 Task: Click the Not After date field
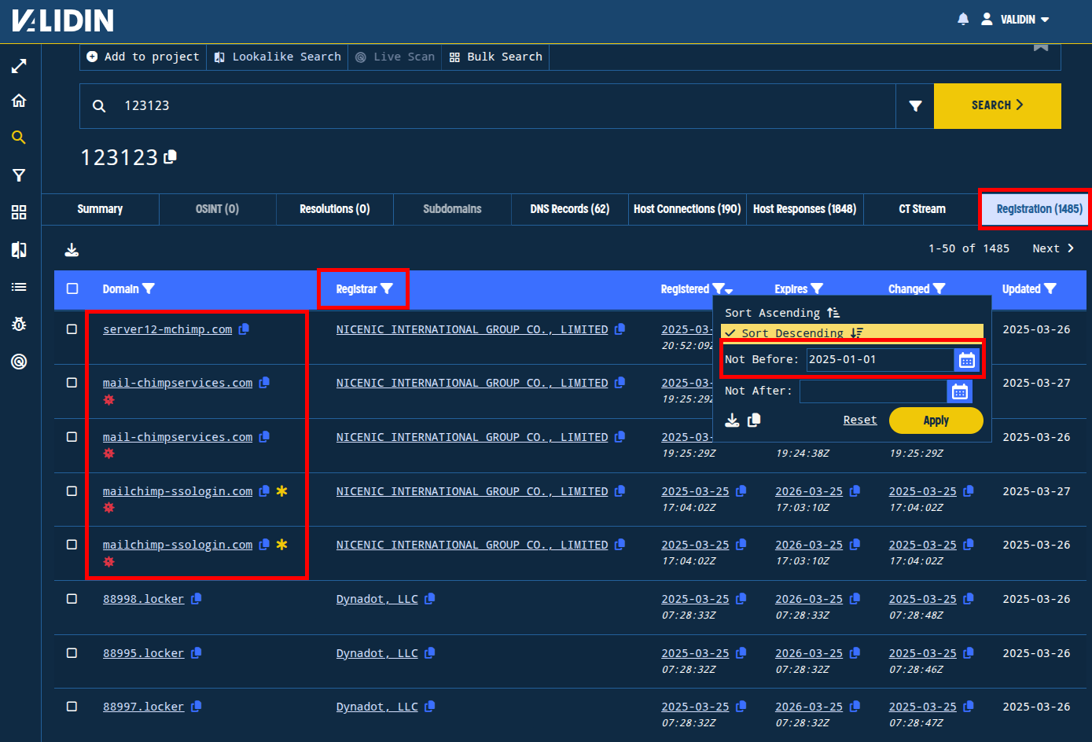(x=873, y=391)
